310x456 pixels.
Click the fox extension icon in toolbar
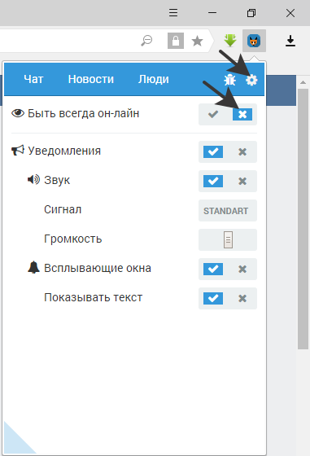click(x=254, y=41)
